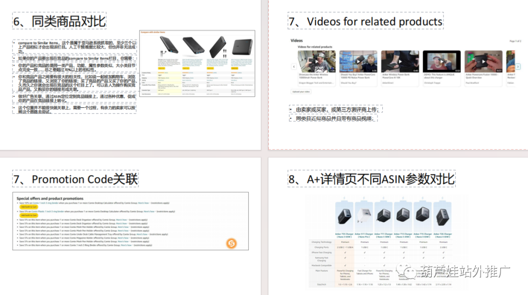Click the Anker 726 Charger product image
The height and width of the screenshot is (295, 528).
click(x=442, y=216)
